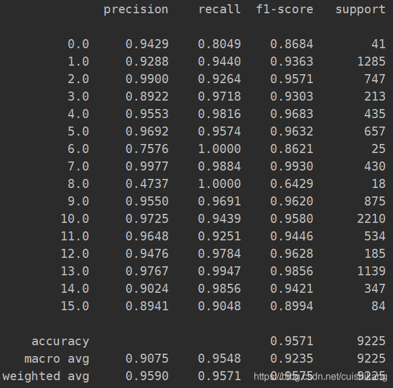Click support value 41
The width and height of the screenshot is (393, 388).
(x=379, y=44)
